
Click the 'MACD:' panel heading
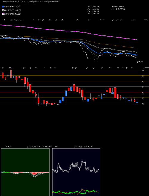pos(9,147)
